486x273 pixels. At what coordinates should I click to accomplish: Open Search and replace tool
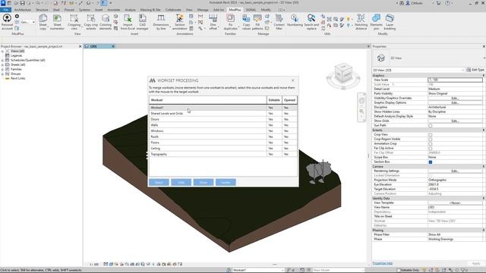point(311,22)
